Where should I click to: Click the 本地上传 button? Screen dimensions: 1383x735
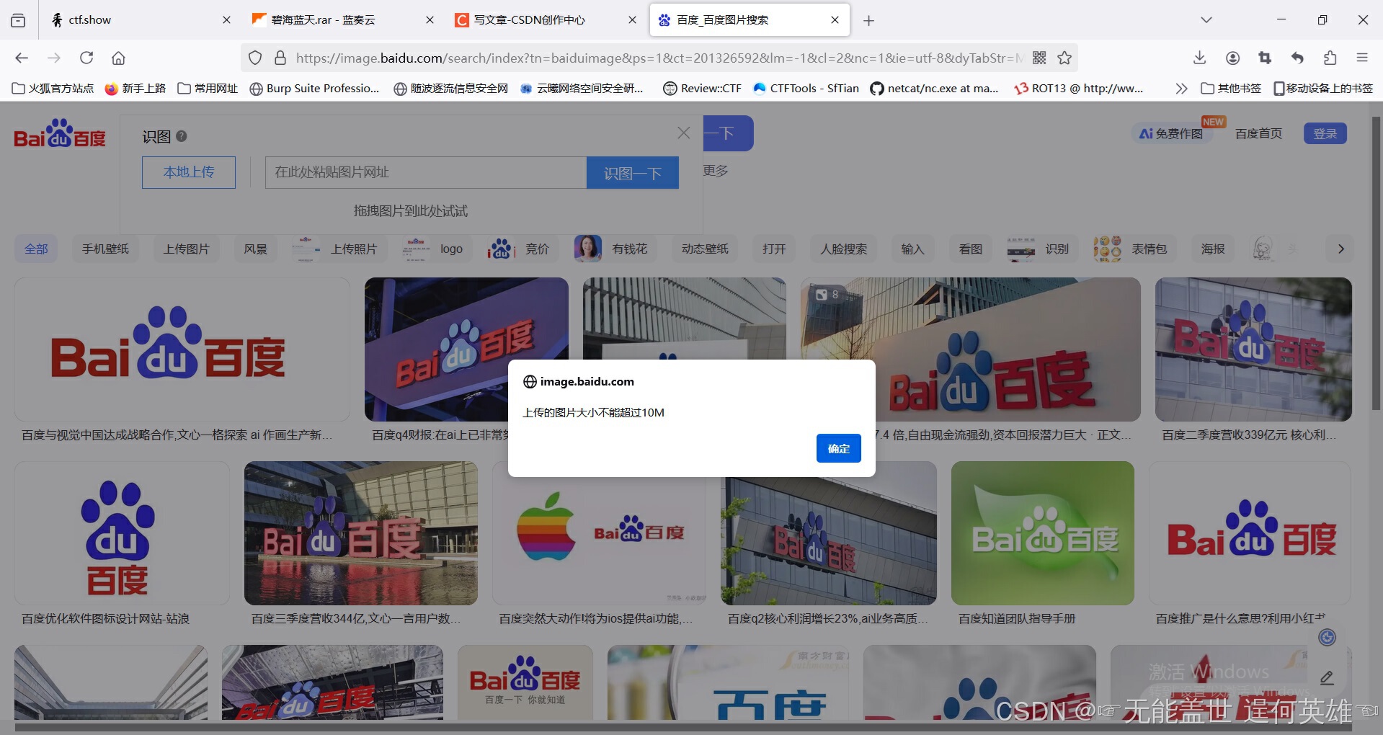coord(189,172)
